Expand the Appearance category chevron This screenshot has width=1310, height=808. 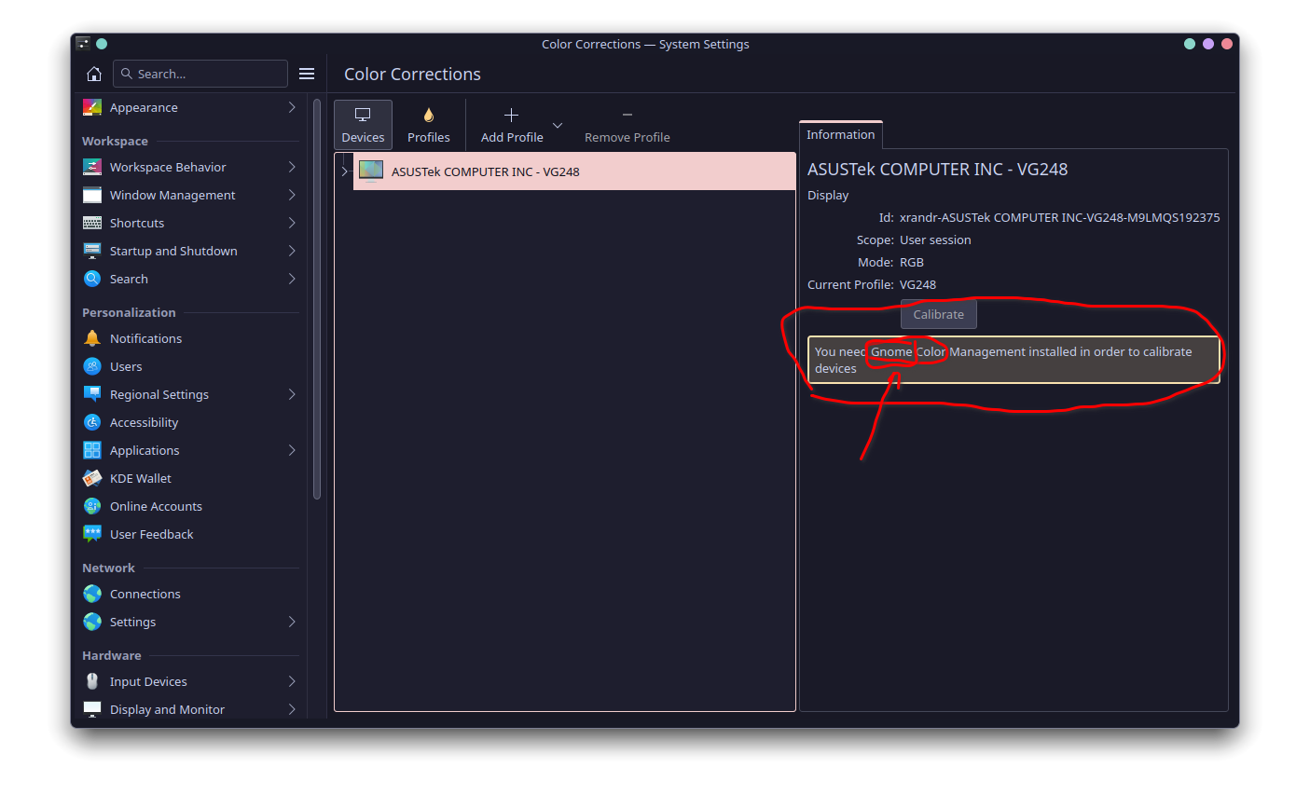(x=292, y=107)
